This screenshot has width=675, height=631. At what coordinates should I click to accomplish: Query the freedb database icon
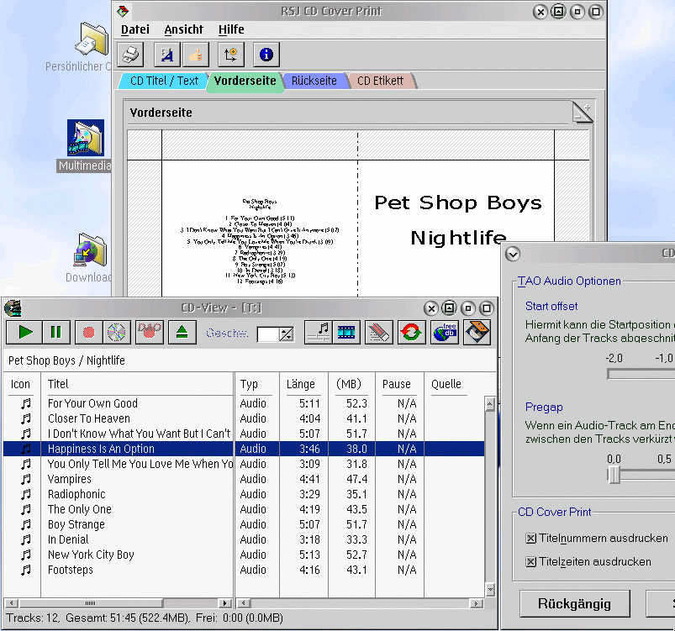point(445,332)
